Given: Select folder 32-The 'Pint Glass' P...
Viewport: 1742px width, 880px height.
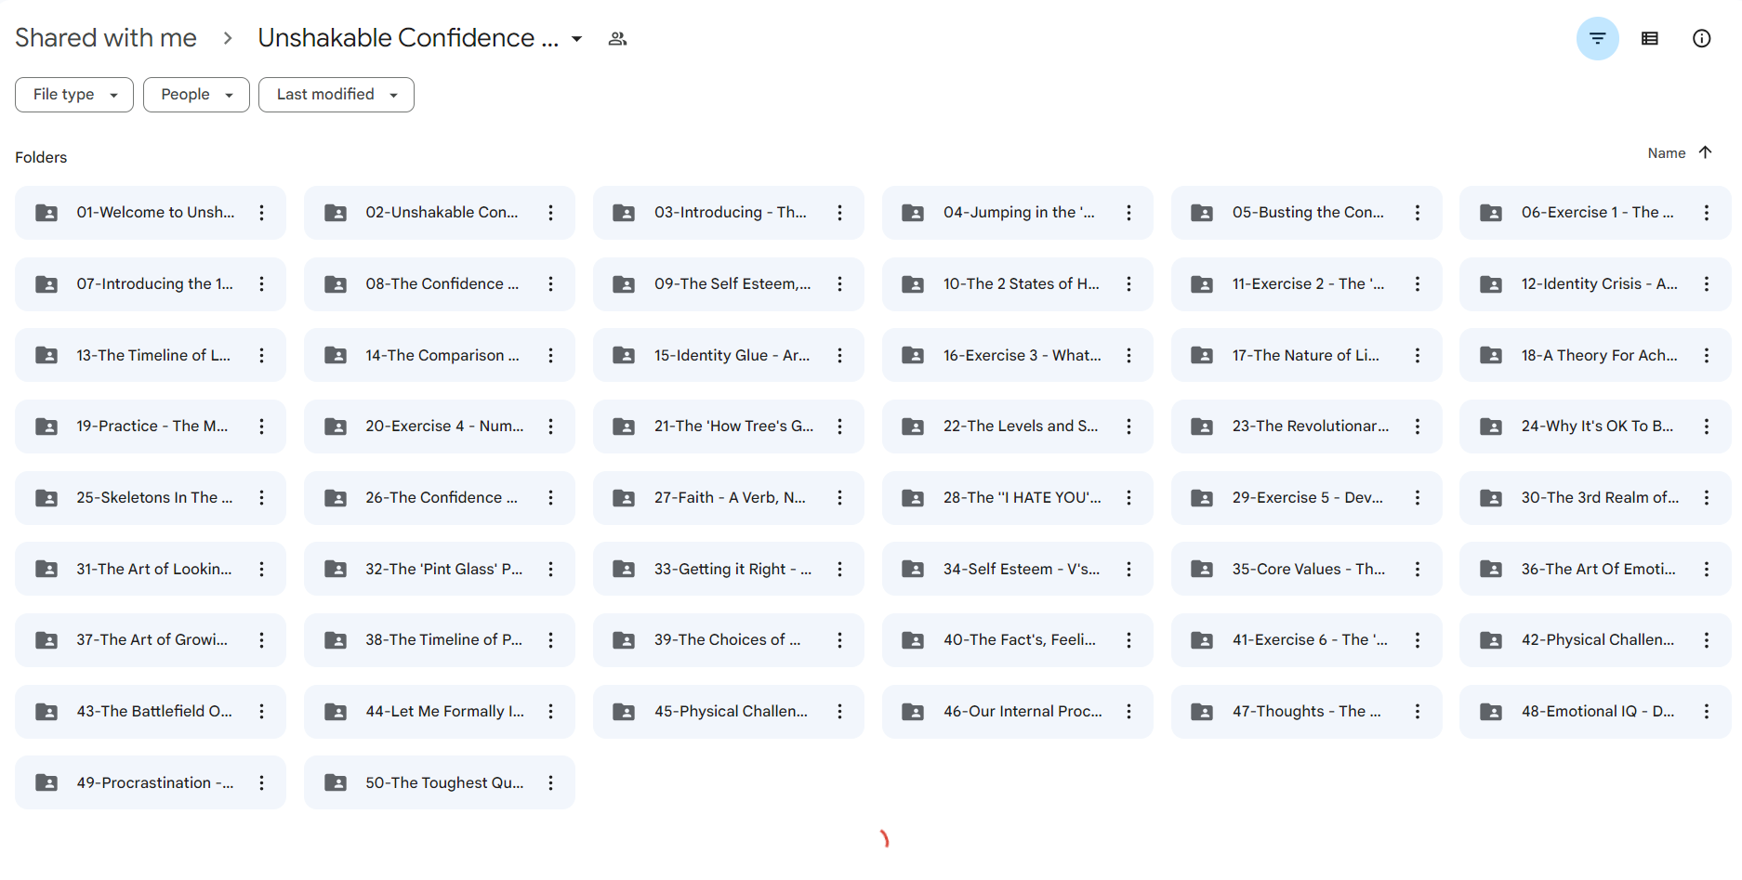Looking at the screenshot, I should (440, 569).
